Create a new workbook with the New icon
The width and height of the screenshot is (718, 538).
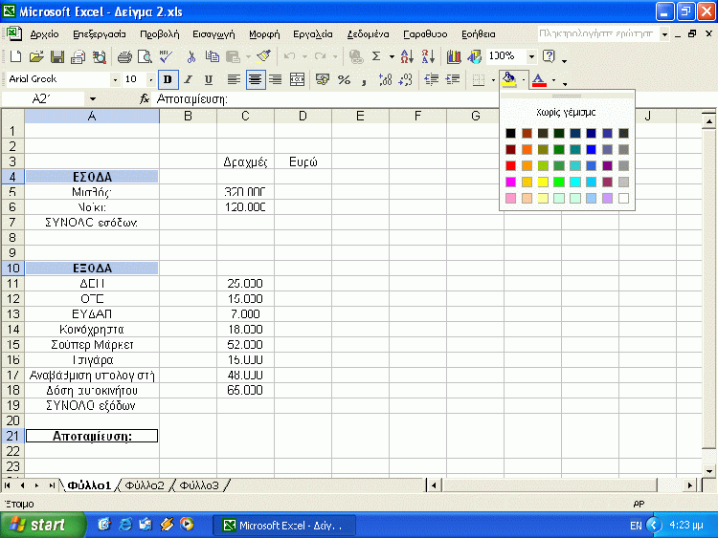15,56
